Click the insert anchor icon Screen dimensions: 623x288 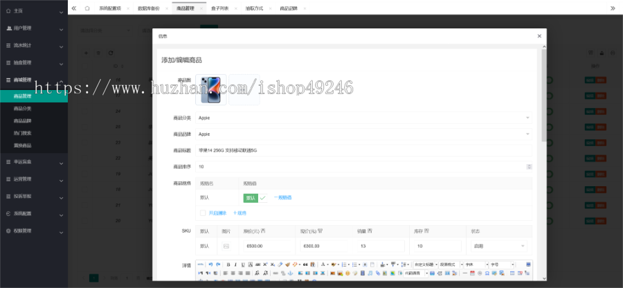pyautogui.click(x=290, y=273)
